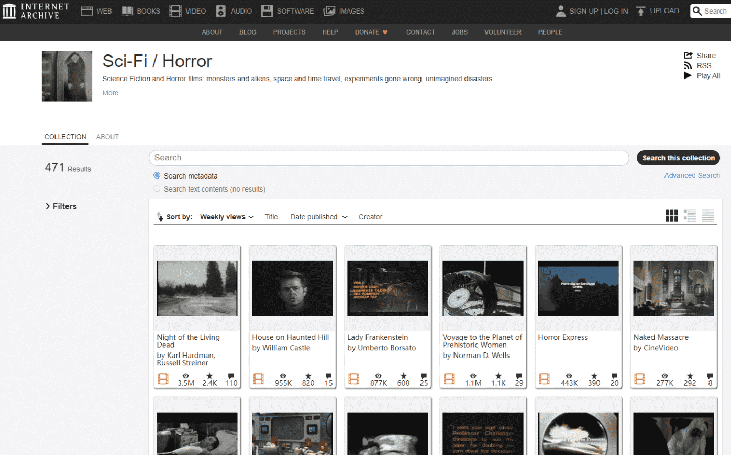
Task: Open the Night of the Living Dead thumbnail
Action: [x=197, y=288]
